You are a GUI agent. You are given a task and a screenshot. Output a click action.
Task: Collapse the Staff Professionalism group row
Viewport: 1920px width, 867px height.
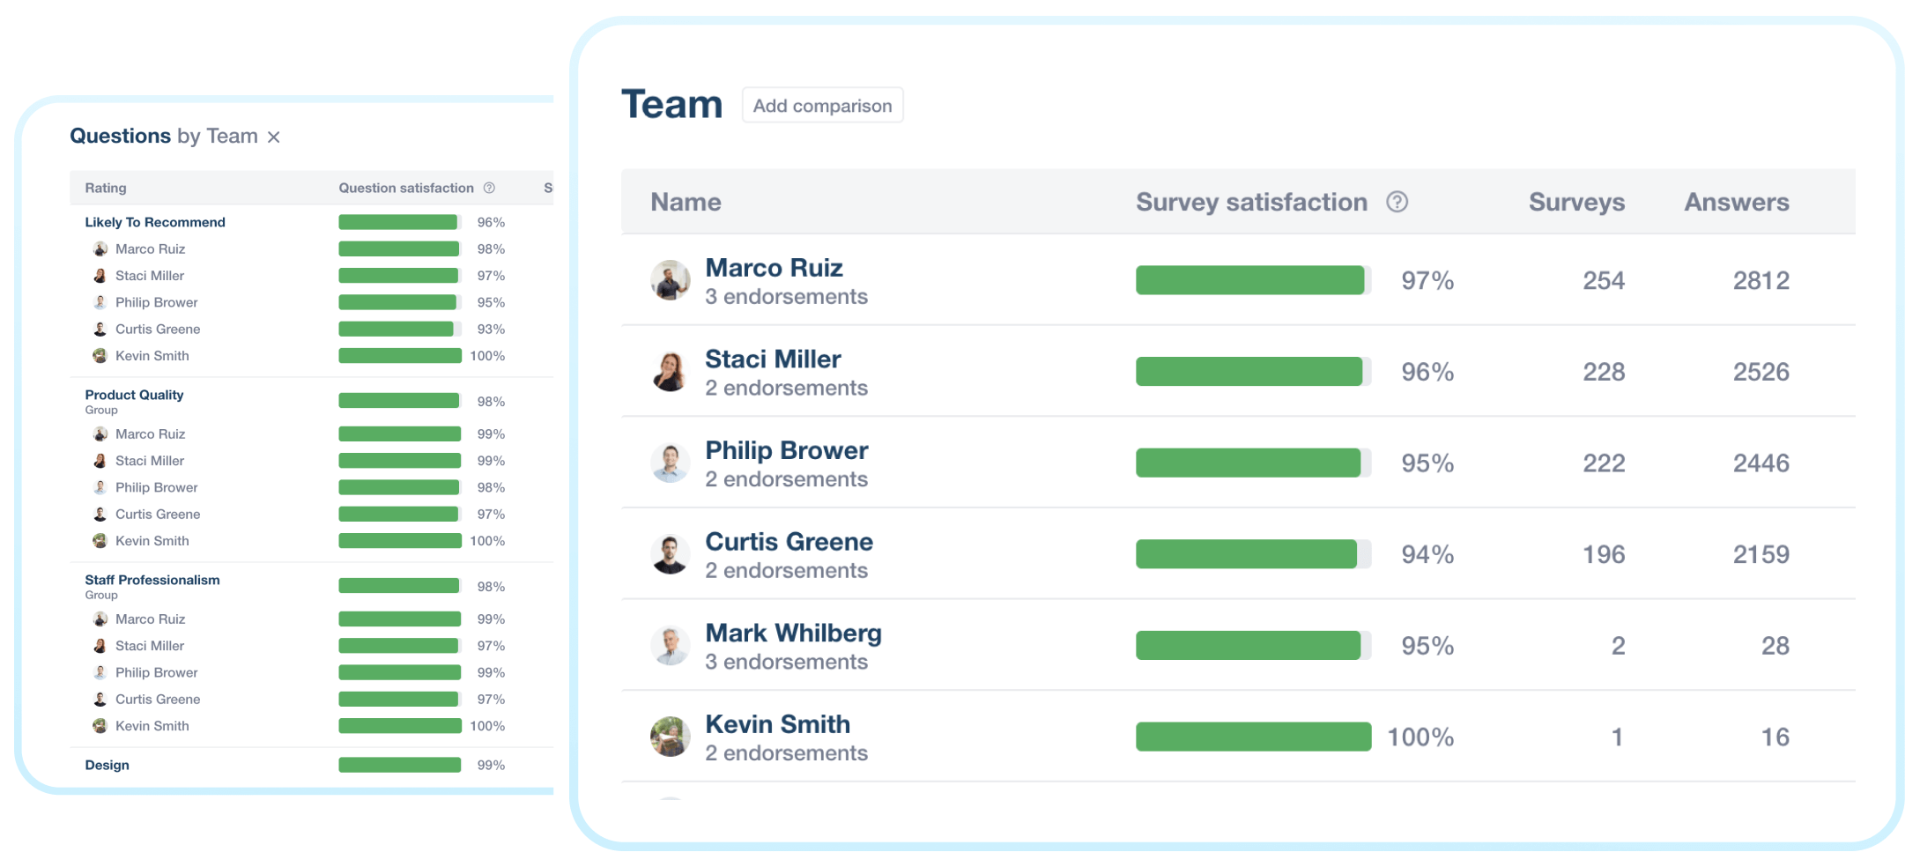tap(152, 580)
